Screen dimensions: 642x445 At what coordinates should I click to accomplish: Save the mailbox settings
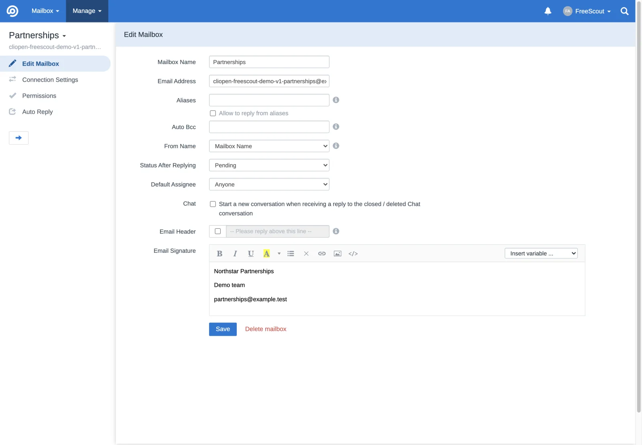pos(223,329)
